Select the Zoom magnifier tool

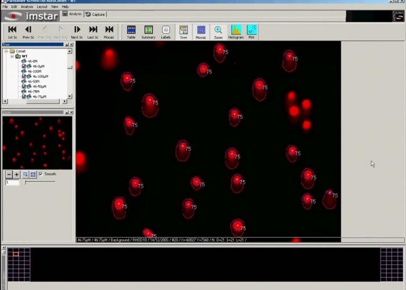click(x=218, y=32)
